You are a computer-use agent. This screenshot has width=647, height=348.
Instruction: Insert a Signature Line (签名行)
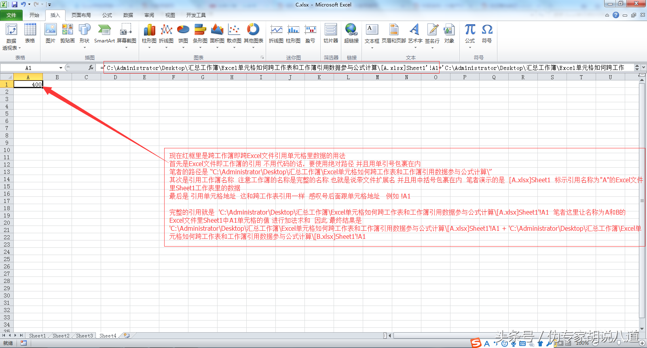coord(432,36)
